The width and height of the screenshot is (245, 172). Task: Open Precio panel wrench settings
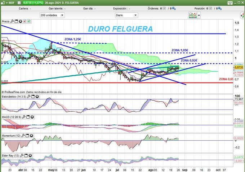12,21
